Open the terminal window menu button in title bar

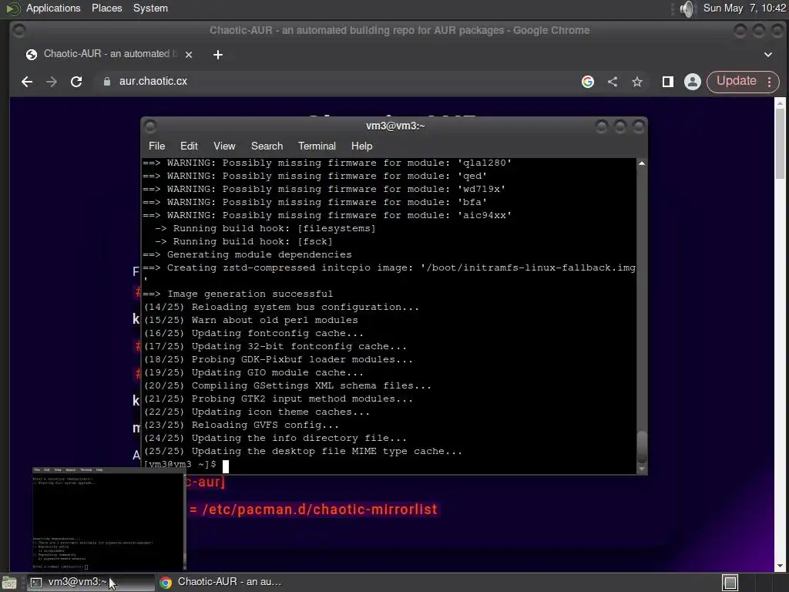(x=150, y=126)
